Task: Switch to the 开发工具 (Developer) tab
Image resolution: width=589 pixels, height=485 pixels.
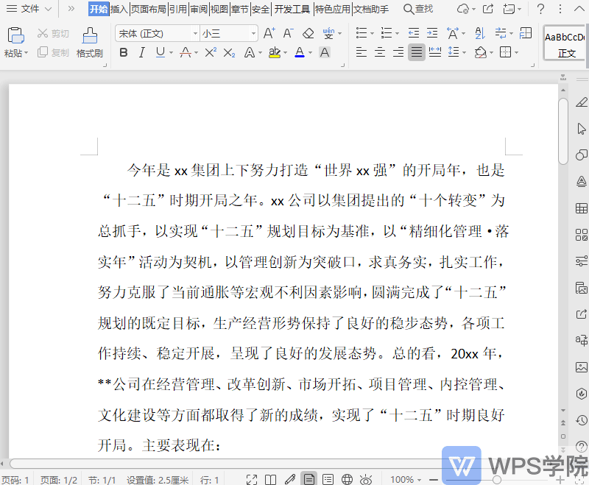Action: [292, 9]
